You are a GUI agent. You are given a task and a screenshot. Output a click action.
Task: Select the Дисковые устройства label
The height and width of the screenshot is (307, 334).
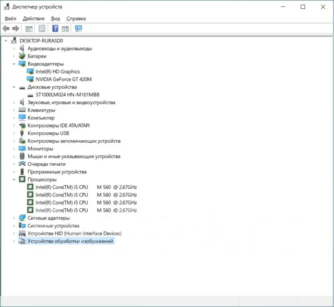[x=52, y=87]
